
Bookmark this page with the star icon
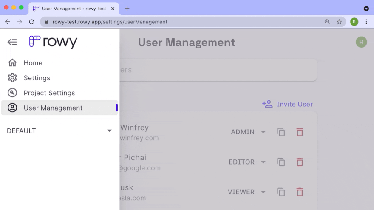339,22
